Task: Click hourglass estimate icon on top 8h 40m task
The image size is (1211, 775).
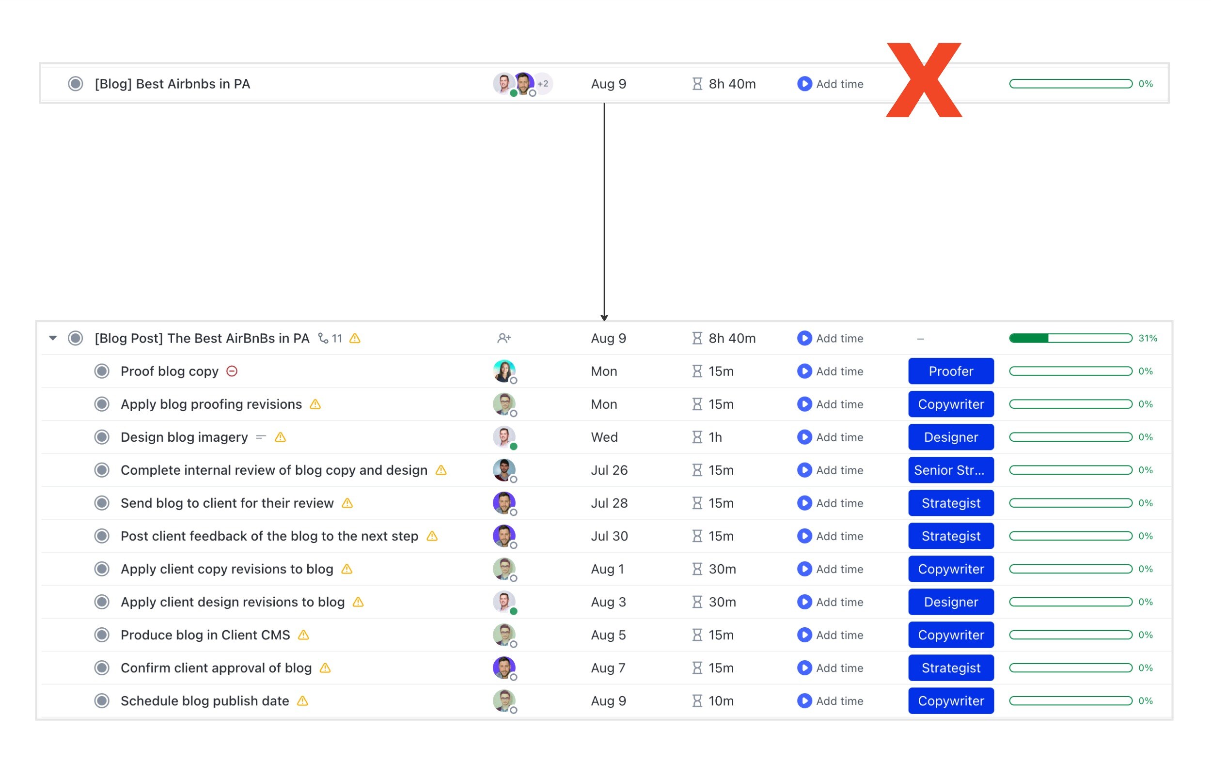Action: click(x=697, y=83)
